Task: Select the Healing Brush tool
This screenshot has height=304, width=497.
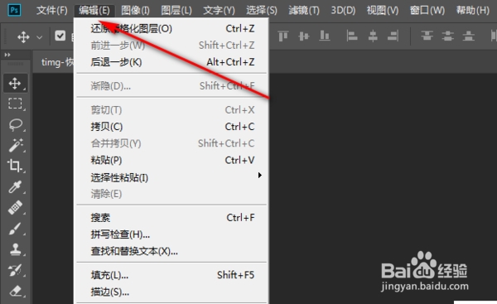Action: click(15, 208)
